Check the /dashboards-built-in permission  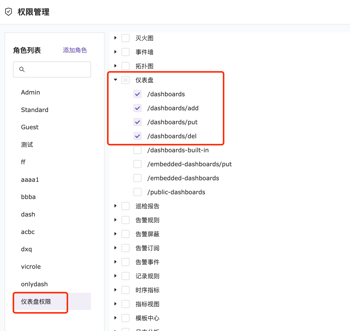click(x=137, y=150)
